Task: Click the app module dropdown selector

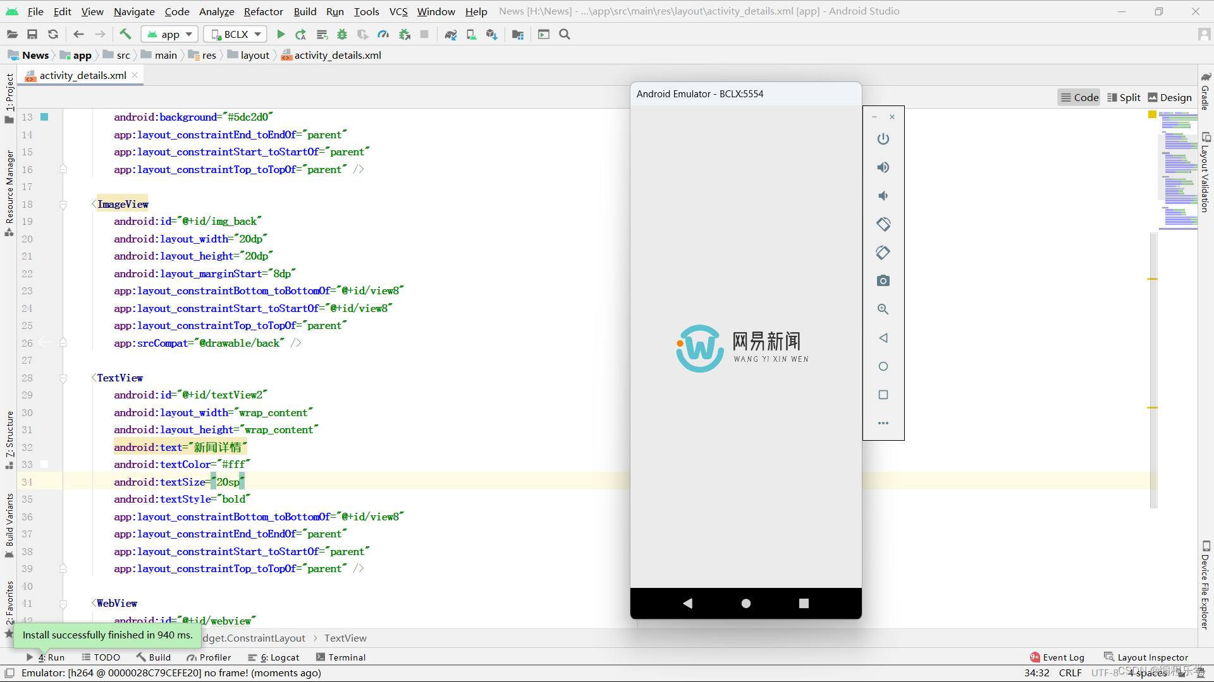Action: 169,34
